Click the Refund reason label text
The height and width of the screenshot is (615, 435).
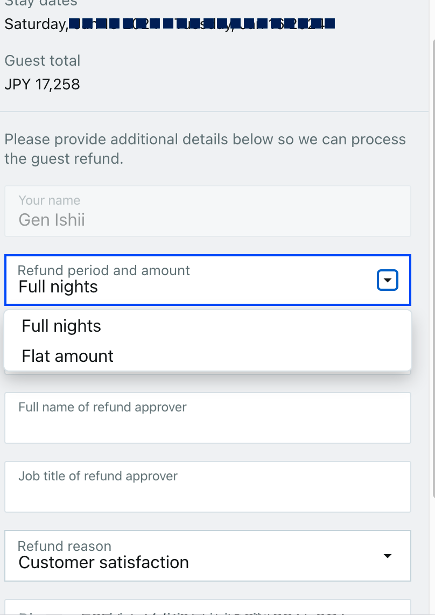[x=65, y=546]
